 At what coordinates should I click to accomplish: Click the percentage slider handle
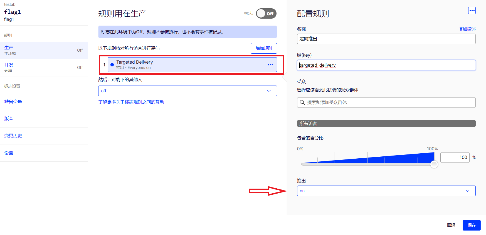434,164
